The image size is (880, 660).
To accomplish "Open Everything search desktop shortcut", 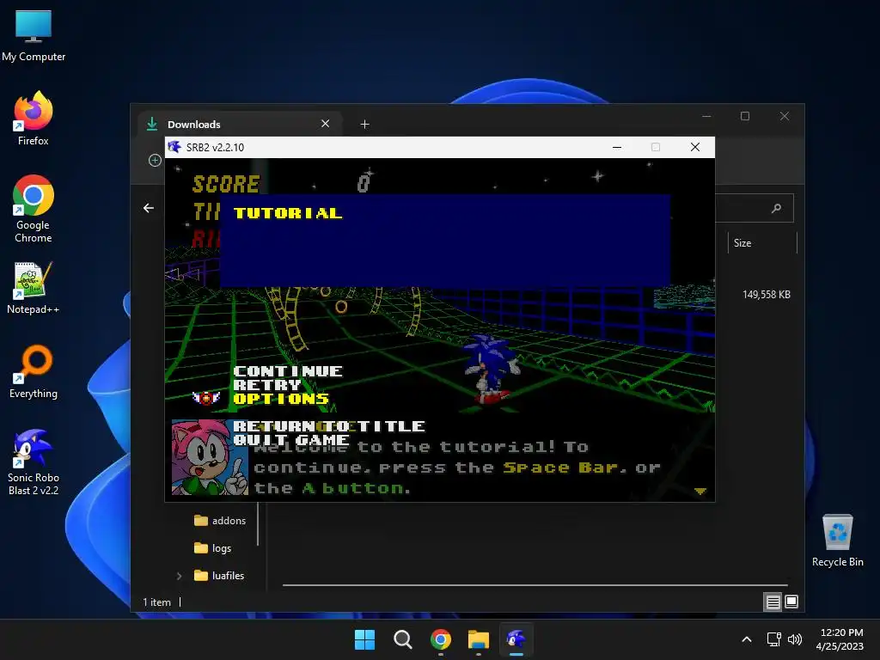I will coord(34,372).
